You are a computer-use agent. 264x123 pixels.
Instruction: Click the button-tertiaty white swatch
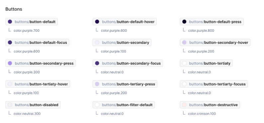(184, 63)
